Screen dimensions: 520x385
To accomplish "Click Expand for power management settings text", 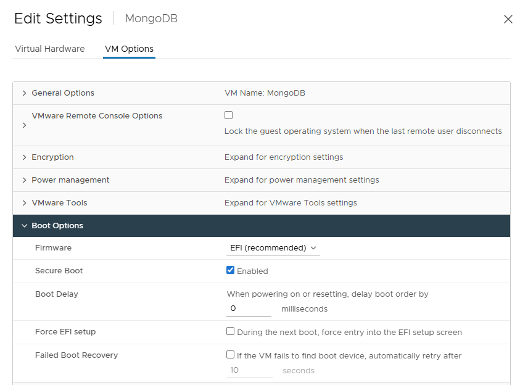I will pyautogui.click(x=302, y=180).
